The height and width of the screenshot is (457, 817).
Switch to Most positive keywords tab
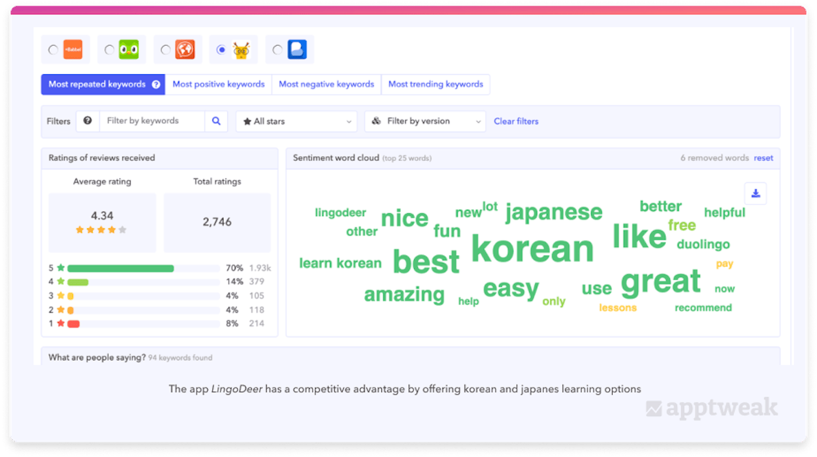[x=218, y=84]
